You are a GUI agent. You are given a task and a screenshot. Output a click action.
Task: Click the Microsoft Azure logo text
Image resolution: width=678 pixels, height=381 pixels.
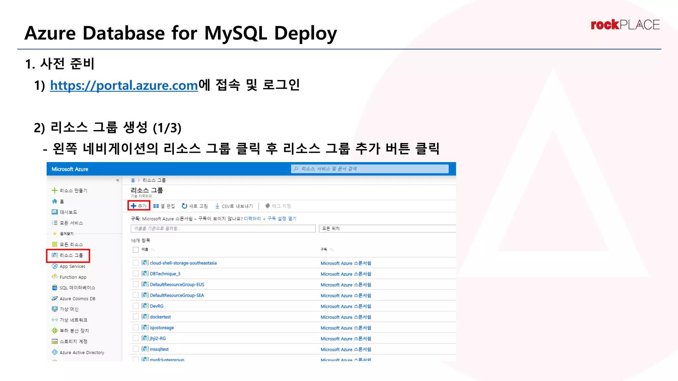coord(70,169)
